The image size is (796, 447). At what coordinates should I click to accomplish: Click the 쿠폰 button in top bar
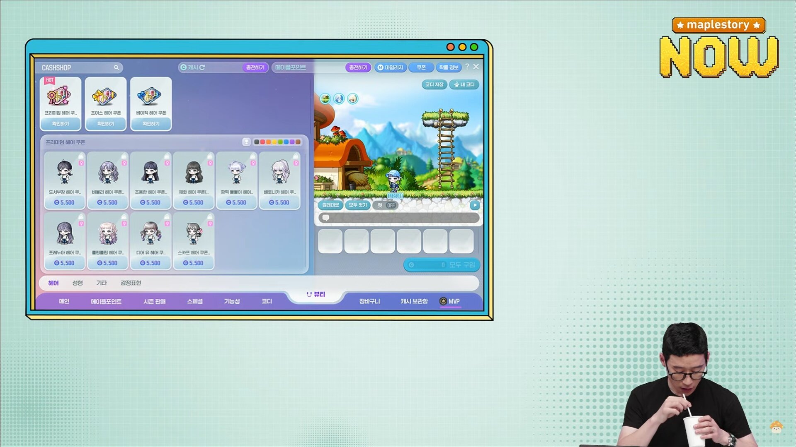click(x=421, y=67)
